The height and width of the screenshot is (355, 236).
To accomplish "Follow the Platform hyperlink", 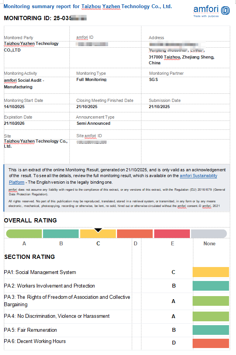I will coord(17,182).
